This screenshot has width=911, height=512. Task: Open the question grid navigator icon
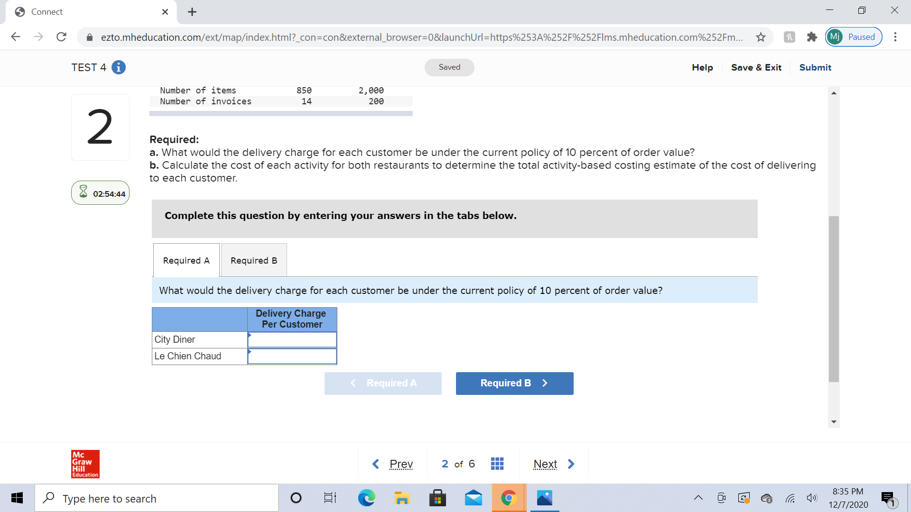(x=497, y=464)
